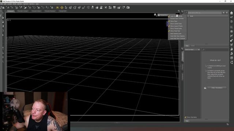Screen dimensions: 234x131
Task: Choose Docked View Controls in menu
Action: 177,19
